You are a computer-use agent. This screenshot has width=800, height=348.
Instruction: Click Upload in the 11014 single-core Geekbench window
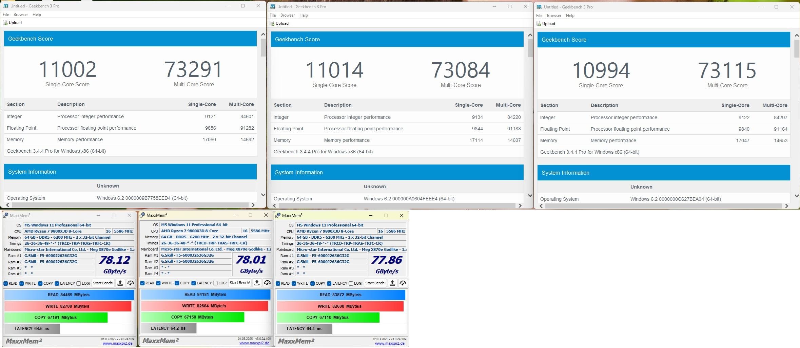pos(279,23)
